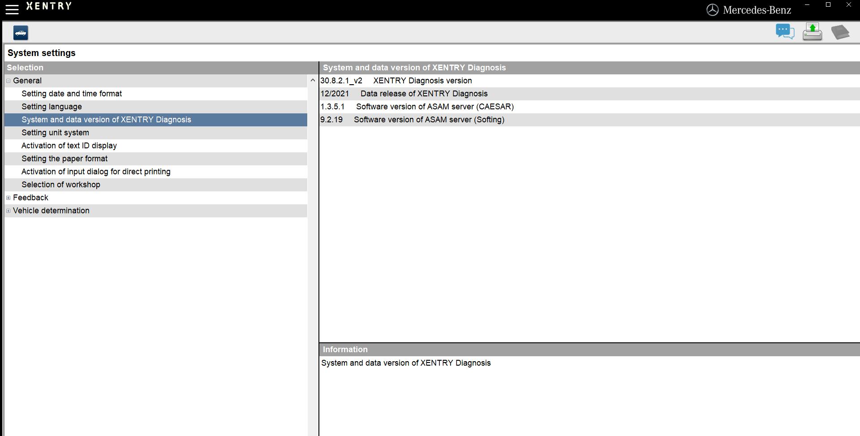Click the vehicle icon button in the toolbar
Screen dimensions: 860x436
pyautogui.click(x=21, y=33)
